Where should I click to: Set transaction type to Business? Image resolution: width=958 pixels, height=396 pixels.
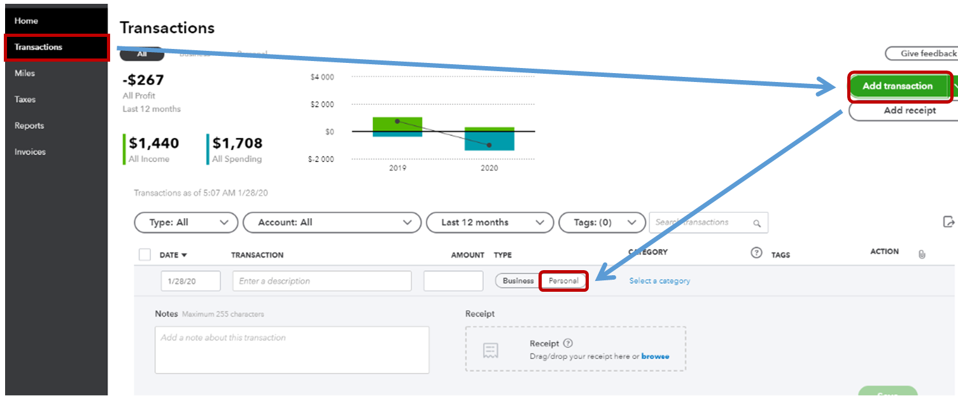pos(518,281)
